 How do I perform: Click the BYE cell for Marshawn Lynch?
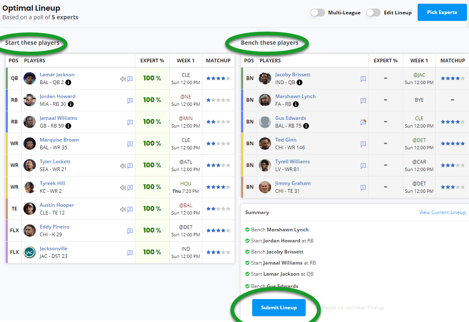[x=419, y=100]
